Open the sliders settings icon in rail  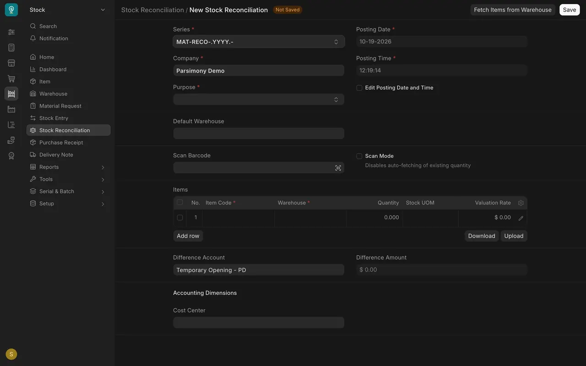(x=11, y=32)
